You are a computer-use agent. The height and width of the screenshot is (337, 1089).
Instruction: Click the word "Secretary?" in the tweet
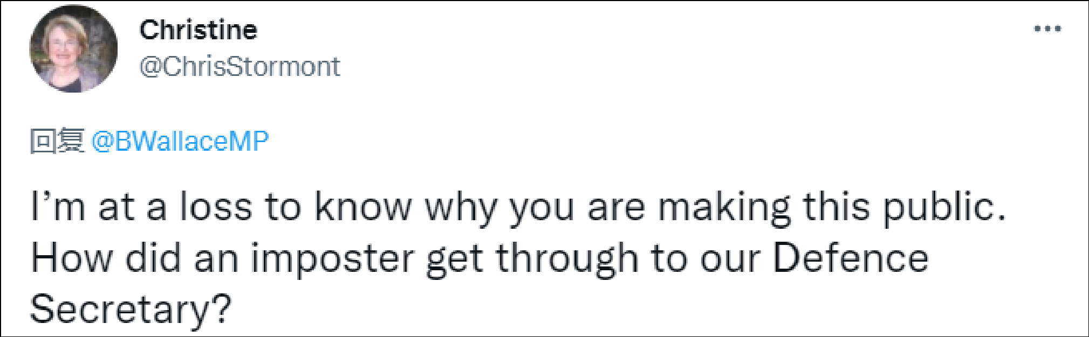[x=131, y=309]
